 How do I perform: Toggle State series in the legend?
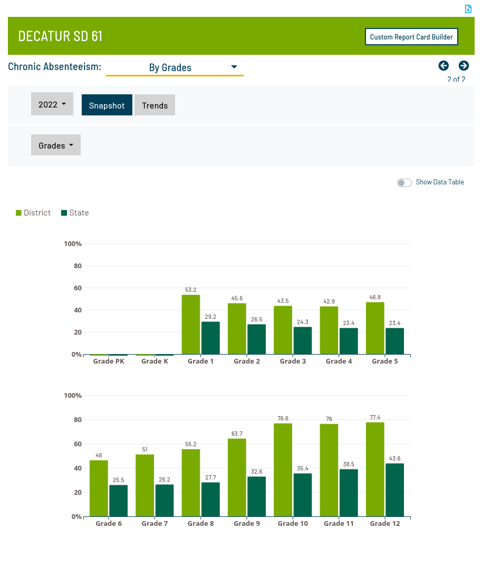75,213
